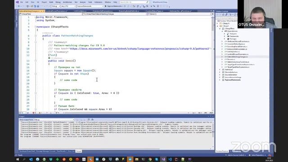Image resolution: width=288 pixels, height=162 pixels.
Task: Select StaticAnonymousFunctions.cs in Solution Explorer
Action: click(238, 62)
